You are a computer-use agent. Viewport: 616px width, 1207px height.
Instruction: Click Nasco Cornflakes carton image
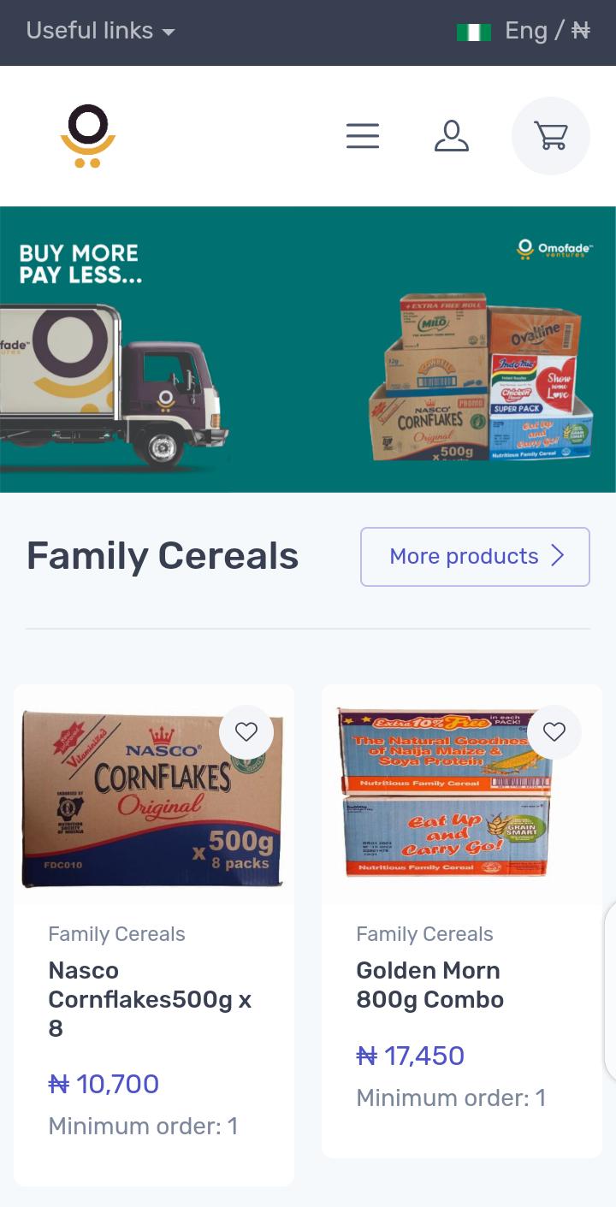point(153,796)
